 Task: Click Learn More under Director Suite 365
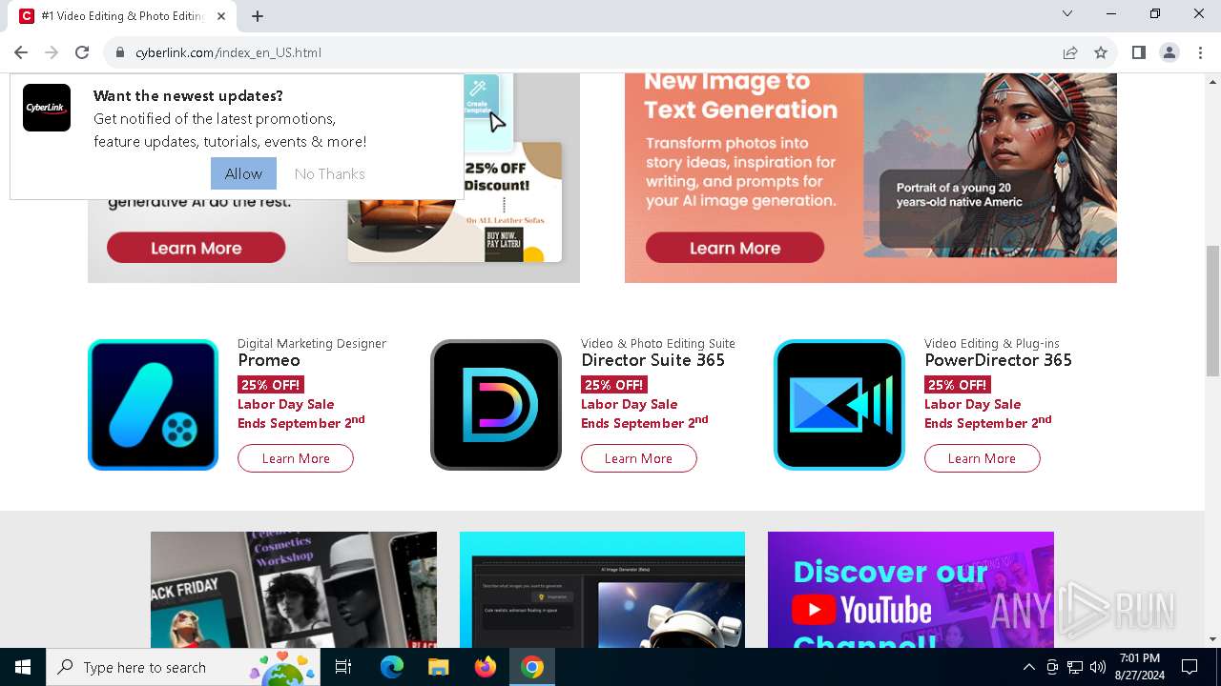coord(638,458)
